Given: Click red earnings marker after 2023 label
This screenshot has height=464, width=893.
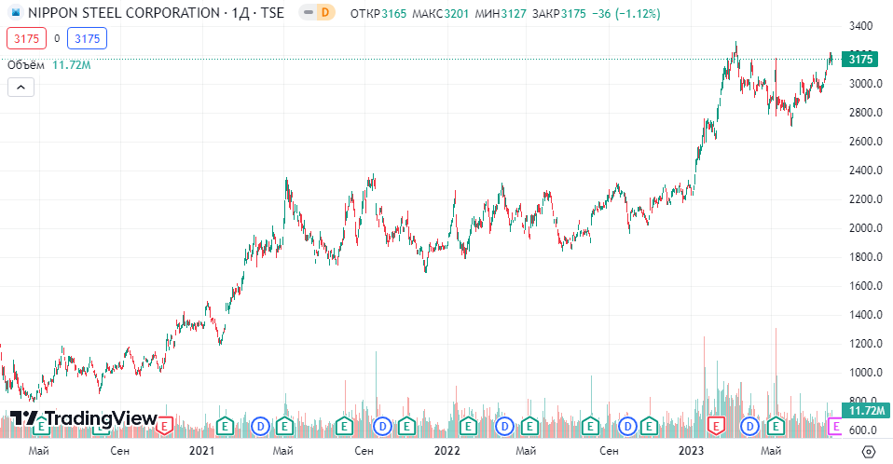Looking at the screenshot, I should [x=716, y=425].
